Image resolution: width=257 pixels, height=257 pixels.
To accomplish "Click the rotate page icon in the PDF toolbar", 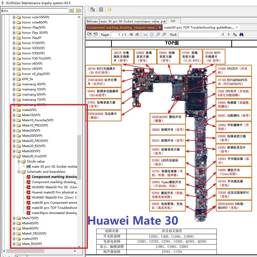I will [95, 34].
